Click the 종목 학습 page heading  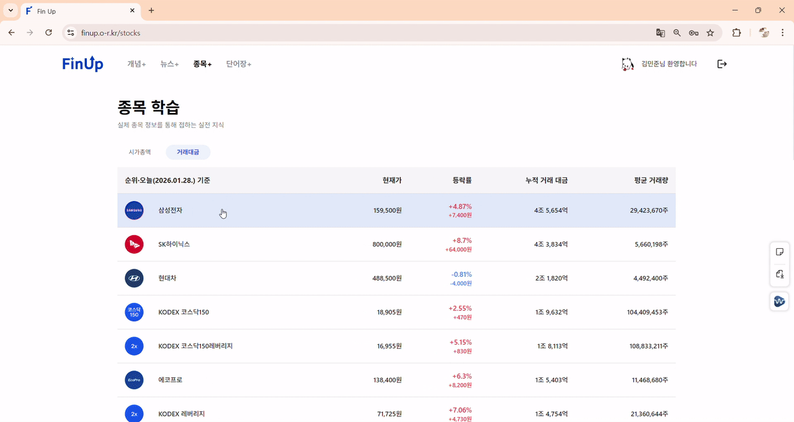(149, 107)
